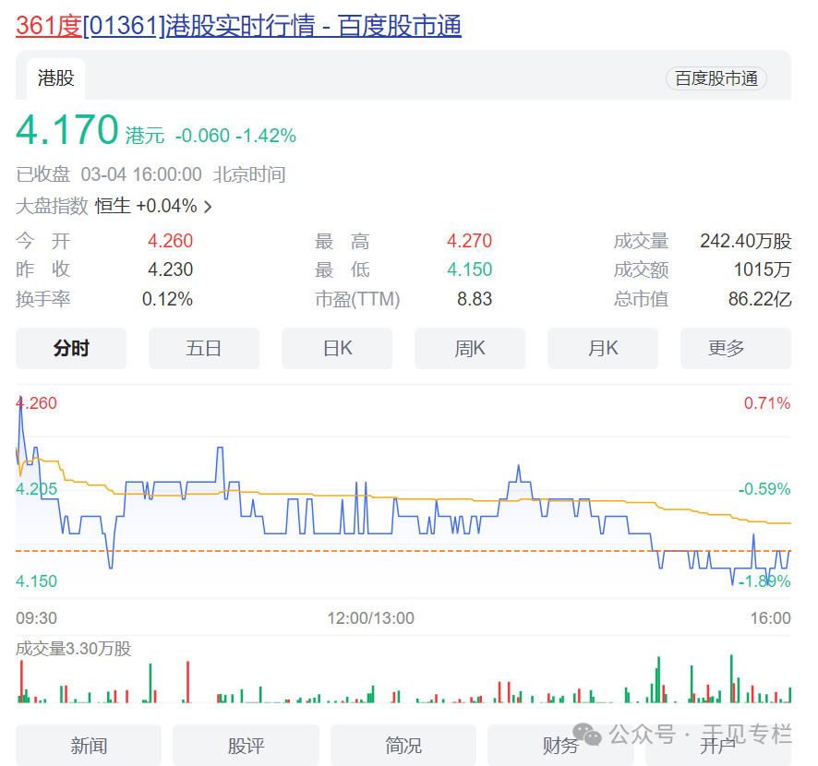Click the 成交量3.30万股 volume label
818x766 pixels.
[73, 649]
